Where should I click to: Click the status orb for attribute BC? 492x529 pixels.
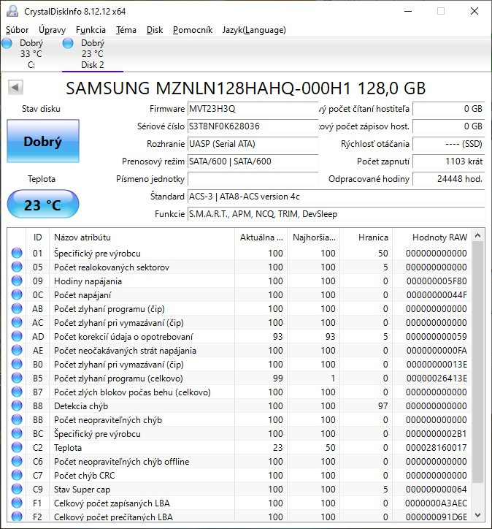pyautogui.click(x=17, y=433)
